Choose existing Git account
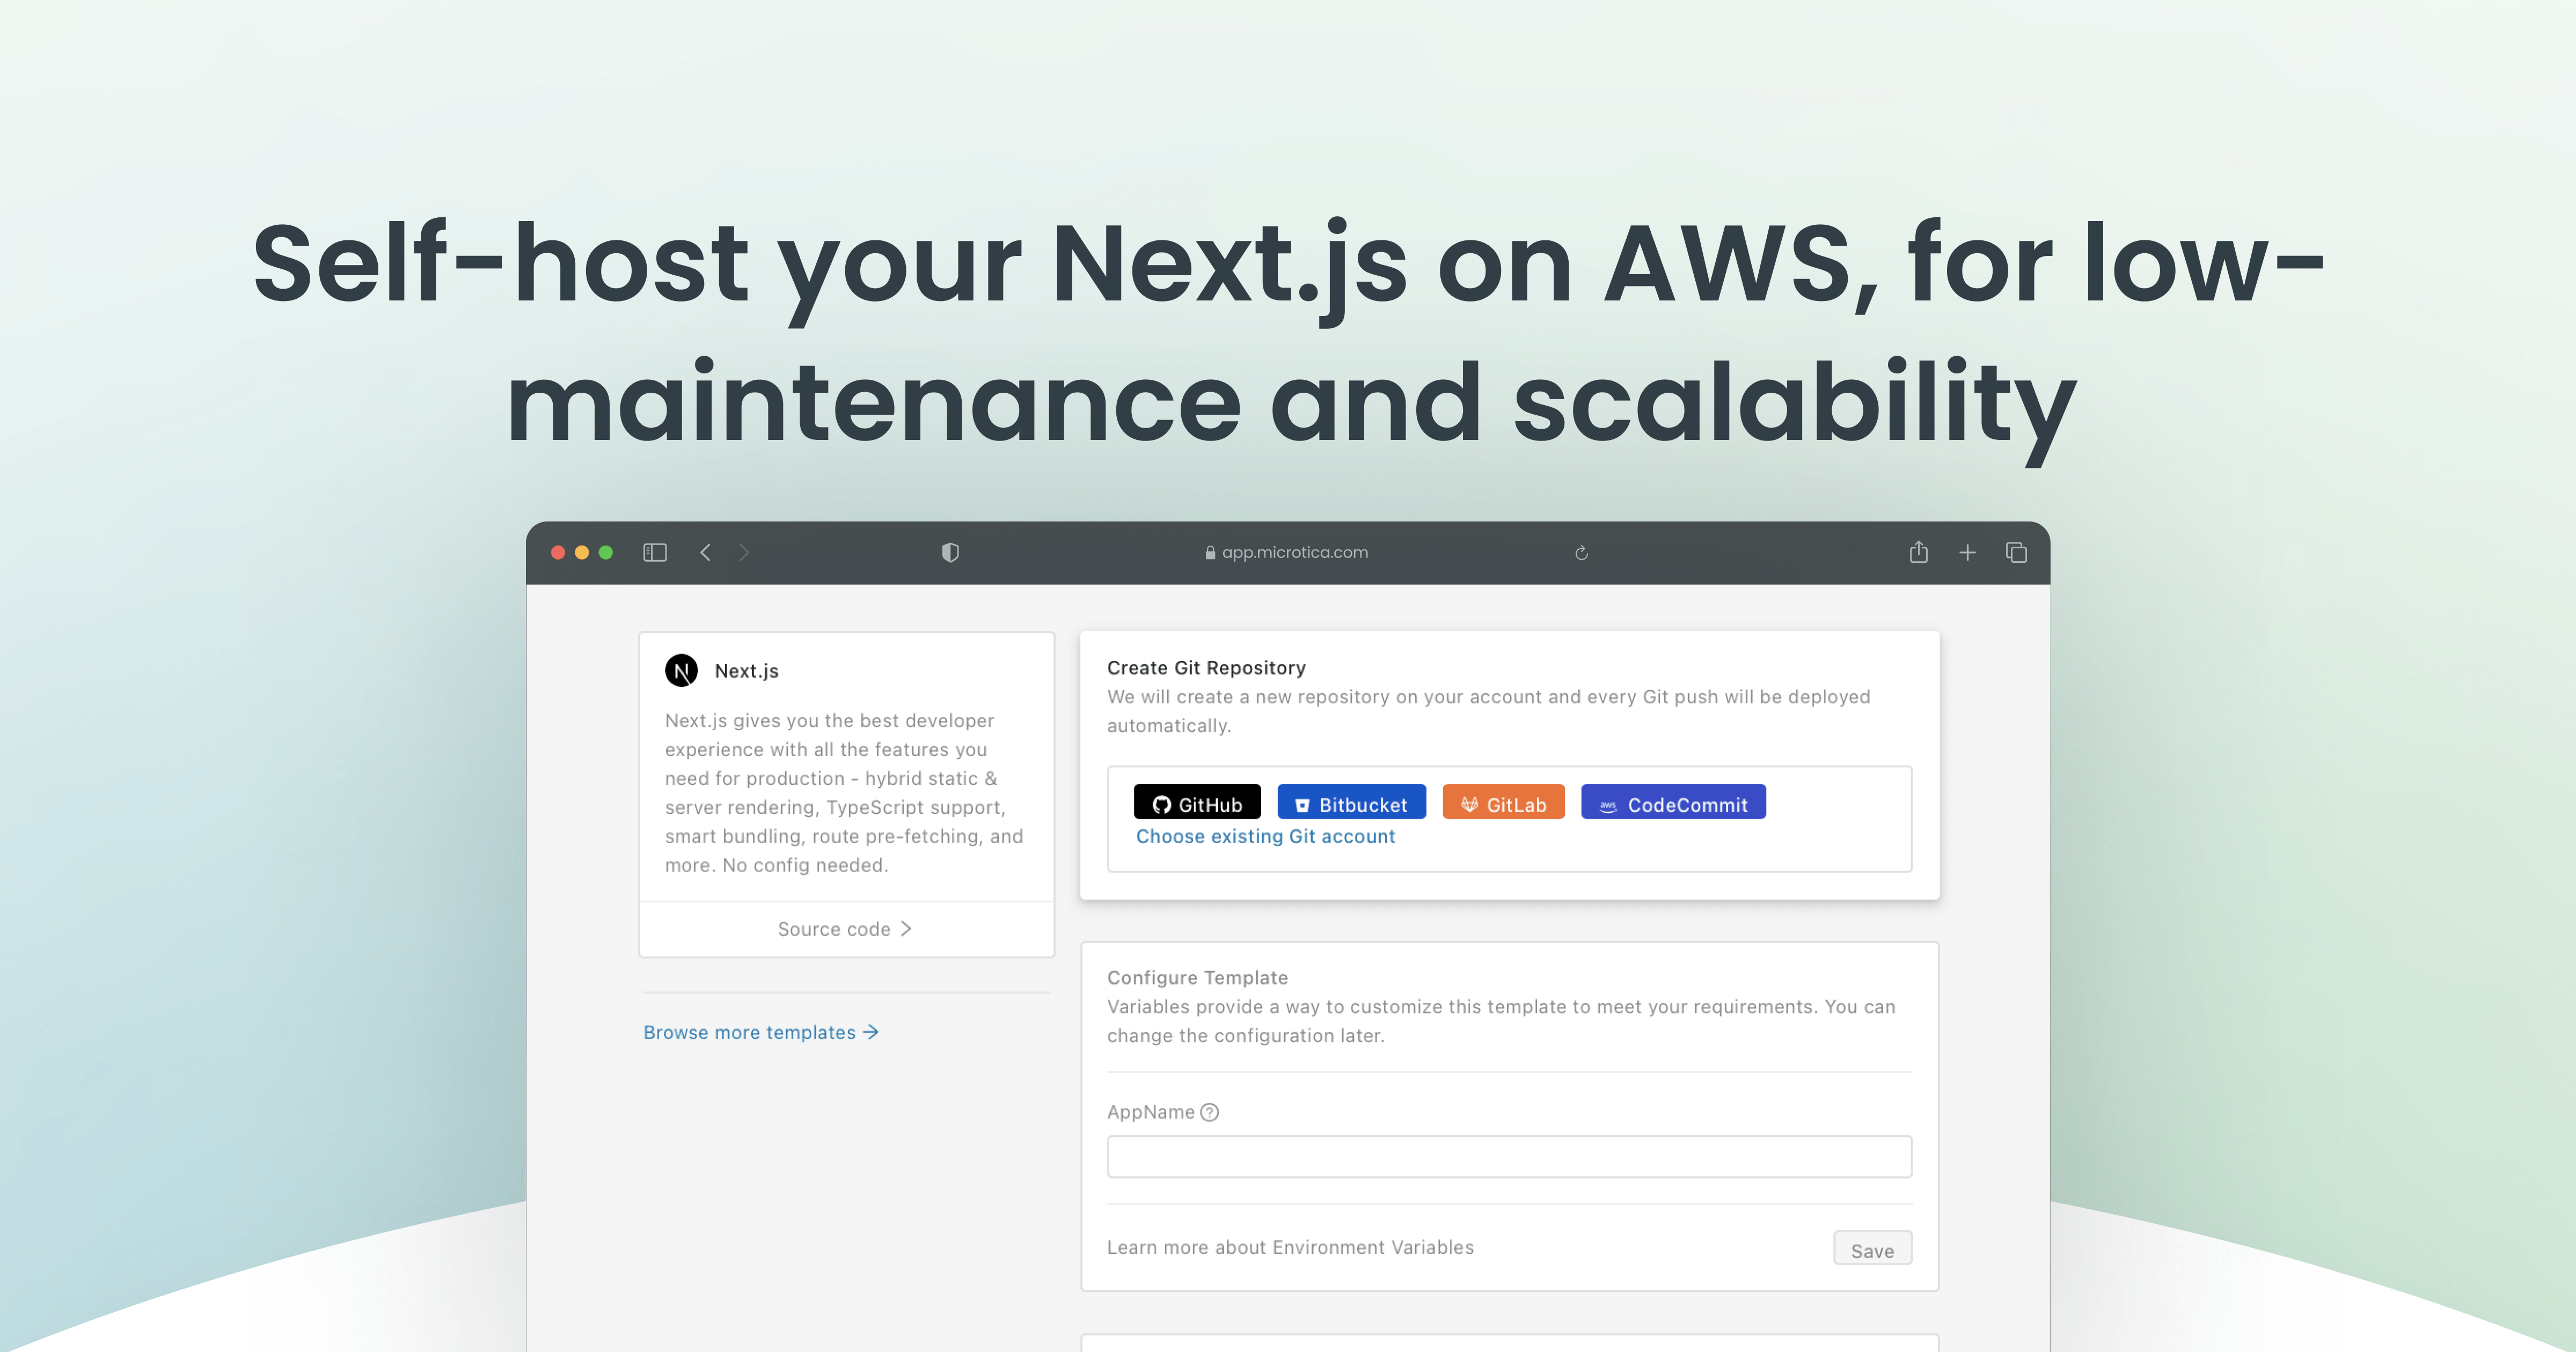This screenshot has height=1352, width=2576. tap(1266, 836)
